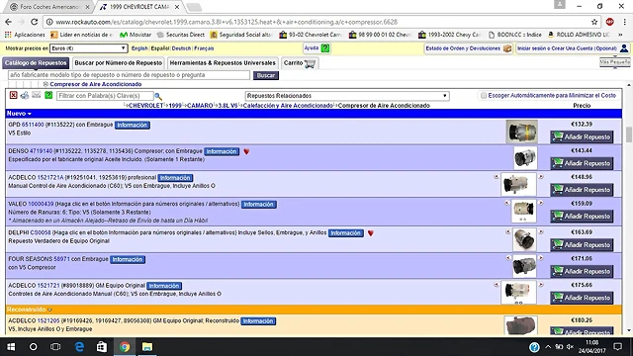Viewport: 633px width, 356px height.
Task: Click the red heart on DELPHI CS0058
Action: 371,233
